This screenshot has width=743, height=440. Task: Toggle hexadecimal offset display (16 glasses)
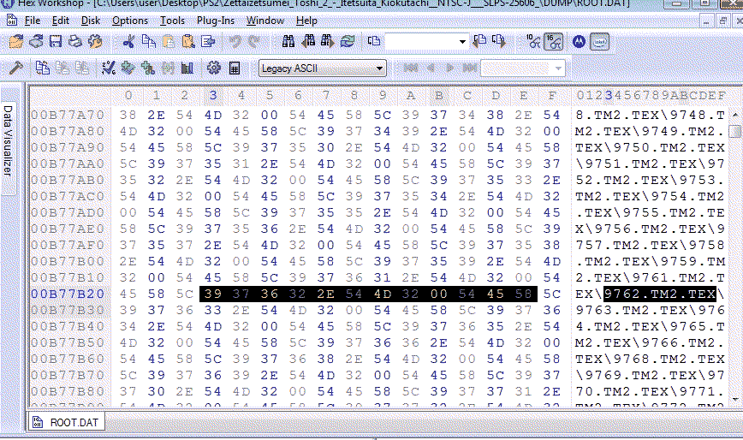point(553,42)
